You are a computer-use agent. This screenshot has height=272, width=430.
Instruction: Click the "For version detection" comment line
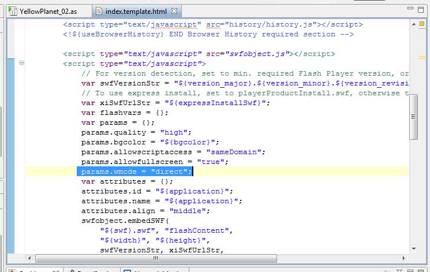(245, 73)
